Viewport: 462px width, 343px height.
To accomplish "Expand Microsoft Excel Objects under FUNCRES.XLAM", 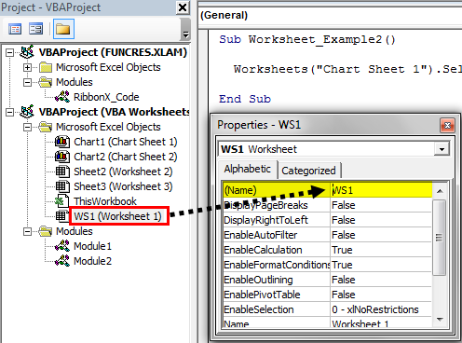I will coord(27,67).
